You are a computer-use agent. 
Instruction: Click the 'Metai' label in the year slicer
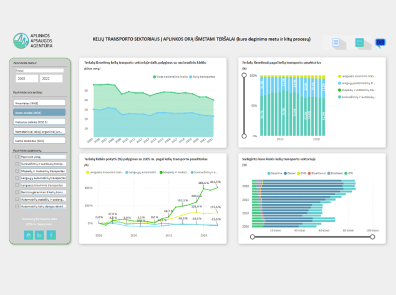click(20, 70)
